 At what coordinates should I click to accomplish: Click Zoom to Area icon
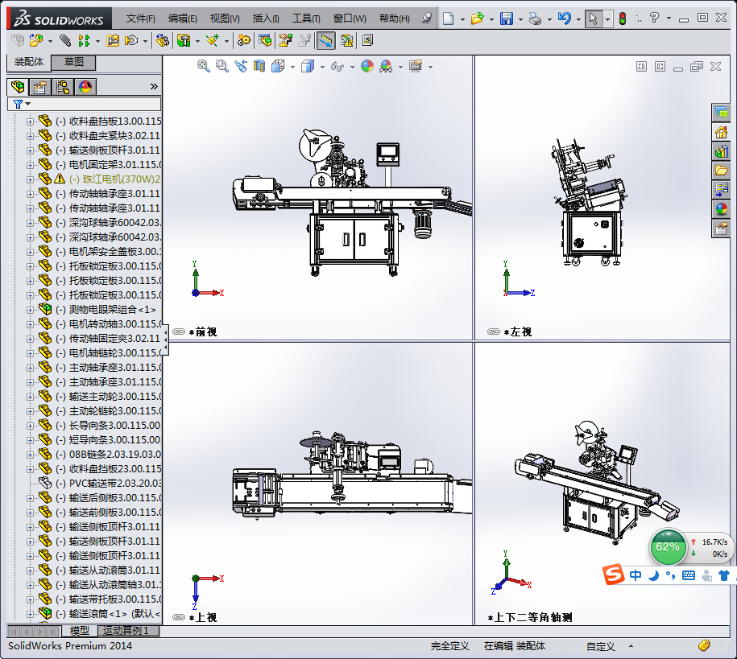pos(222,66)
